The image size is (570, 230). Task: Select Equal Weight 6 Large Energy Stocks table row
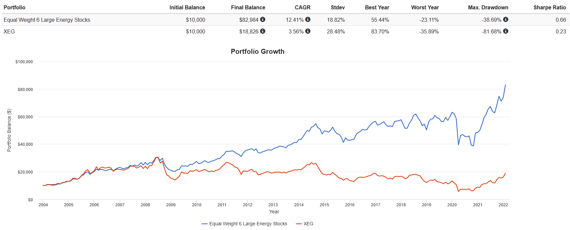[47, 20]
